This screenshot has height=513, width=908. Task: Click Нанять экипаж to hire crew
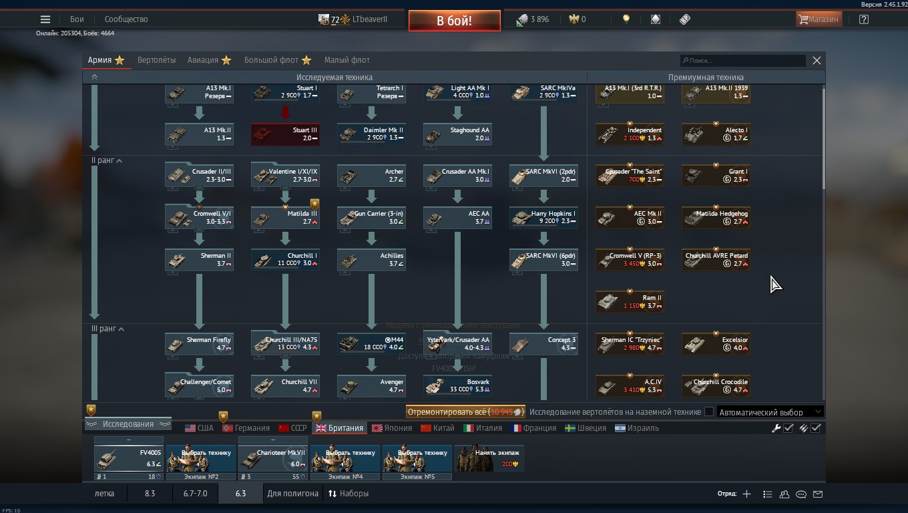[489, 458]
